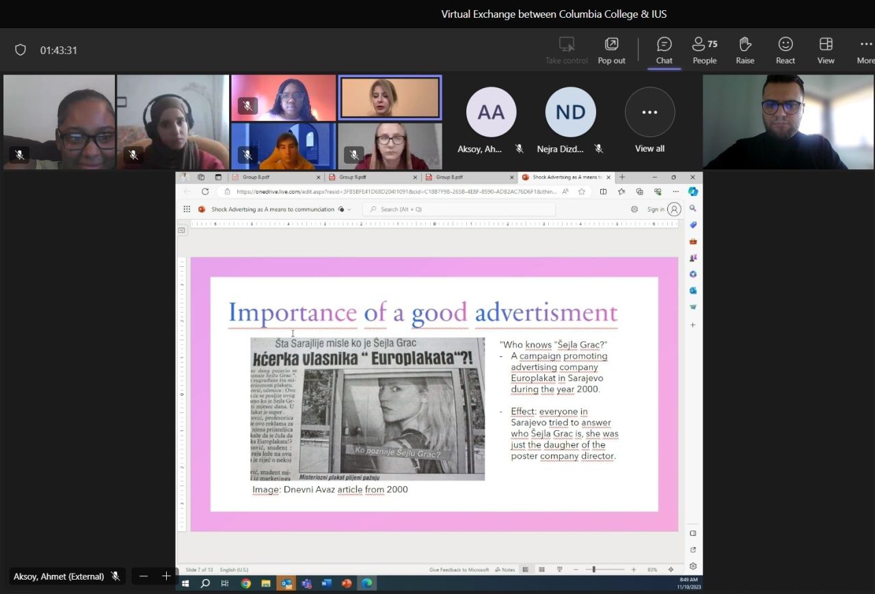This screenshot has width=875, height=594.
Task: Switch to Shock Advertising browser tab
Action: coord(566,177)
